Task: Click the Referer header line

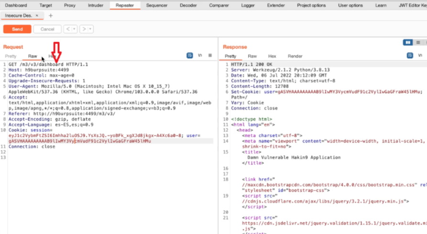Action: 62,113
